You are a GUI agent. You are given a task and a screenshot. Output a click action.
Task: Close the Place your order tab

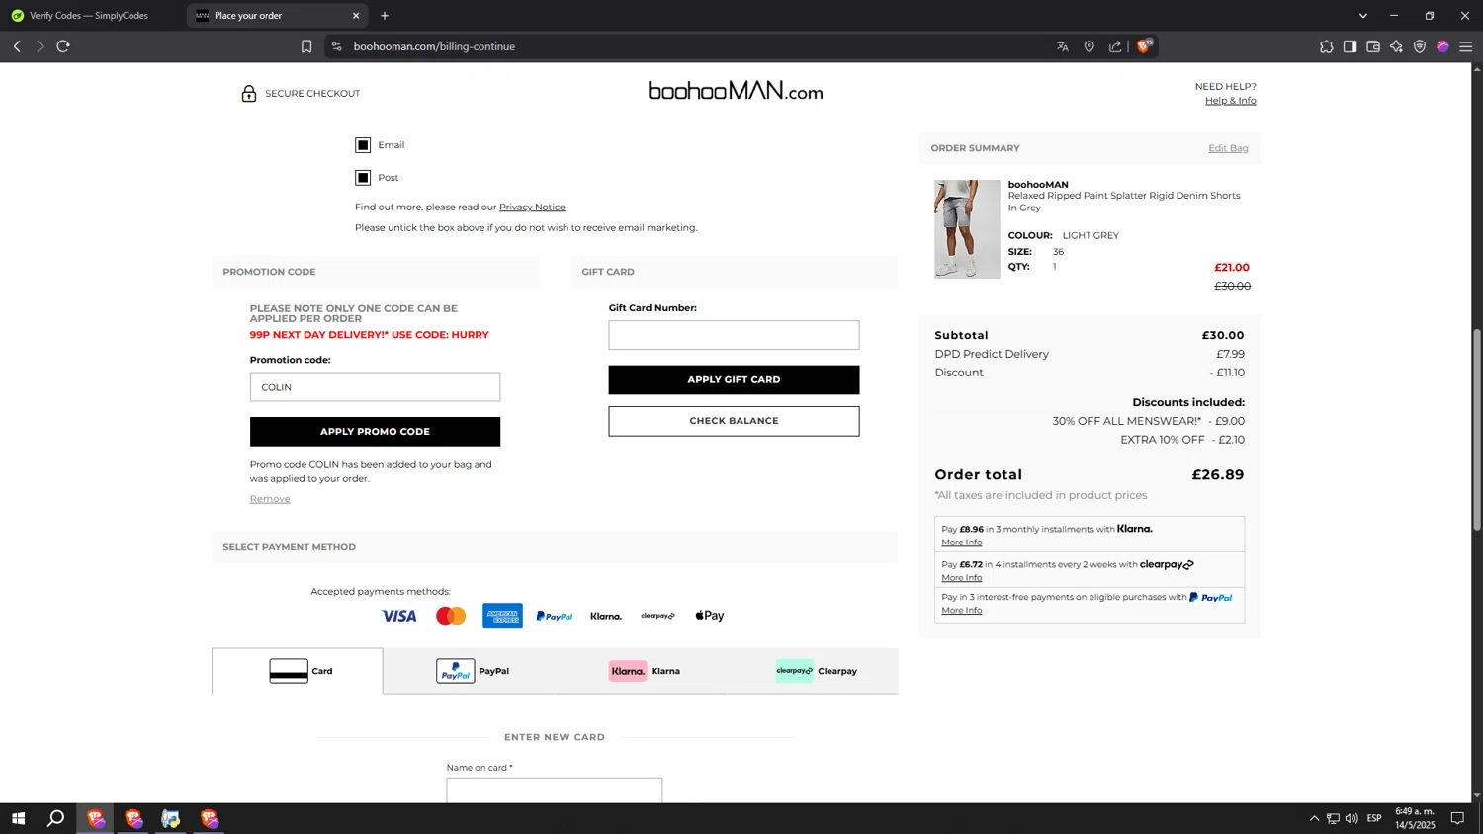[356, 15]
